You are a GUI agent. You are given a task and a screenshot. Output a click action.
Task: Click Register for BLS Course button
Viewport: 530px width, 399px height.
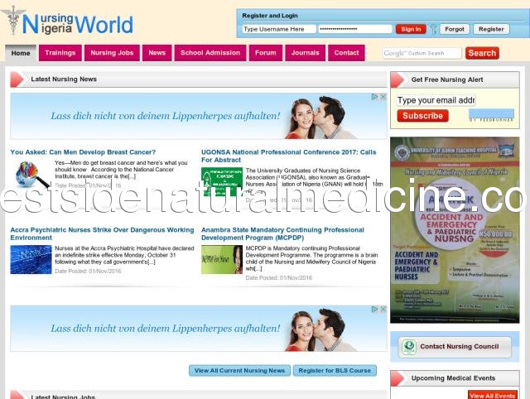tap(335, 371)
